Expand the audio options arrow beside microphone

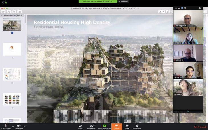(13, 126)
